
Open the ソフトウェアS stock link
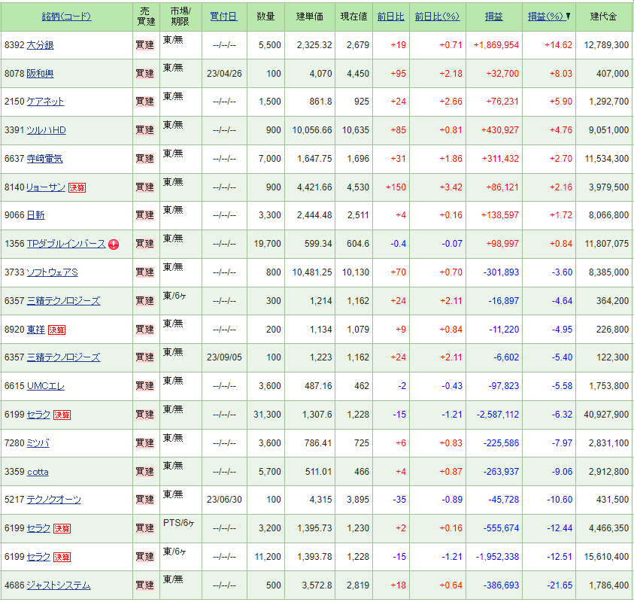pyautogui.click(x=52, y=272)
